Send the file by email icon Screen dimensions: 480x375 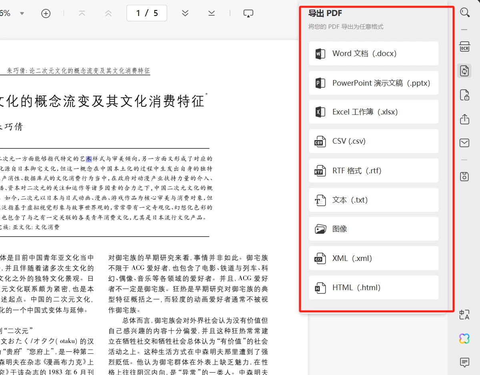click(464, 143)
